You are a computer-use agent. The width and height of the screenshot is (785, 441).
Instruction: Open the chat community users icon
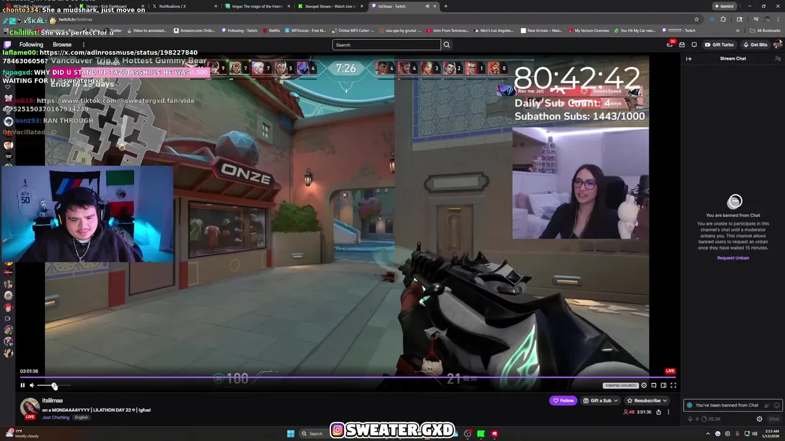click(x=778, y=59)
